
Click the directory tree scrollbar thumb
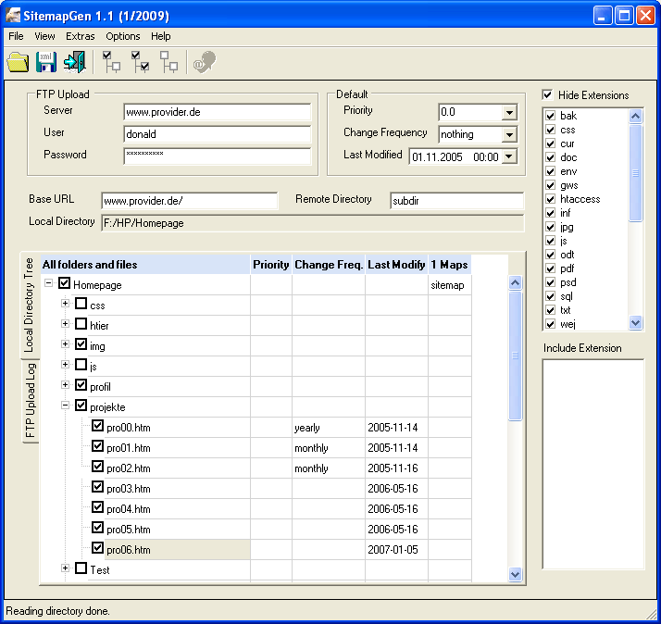pyautogui.click(x=515, y=356)
